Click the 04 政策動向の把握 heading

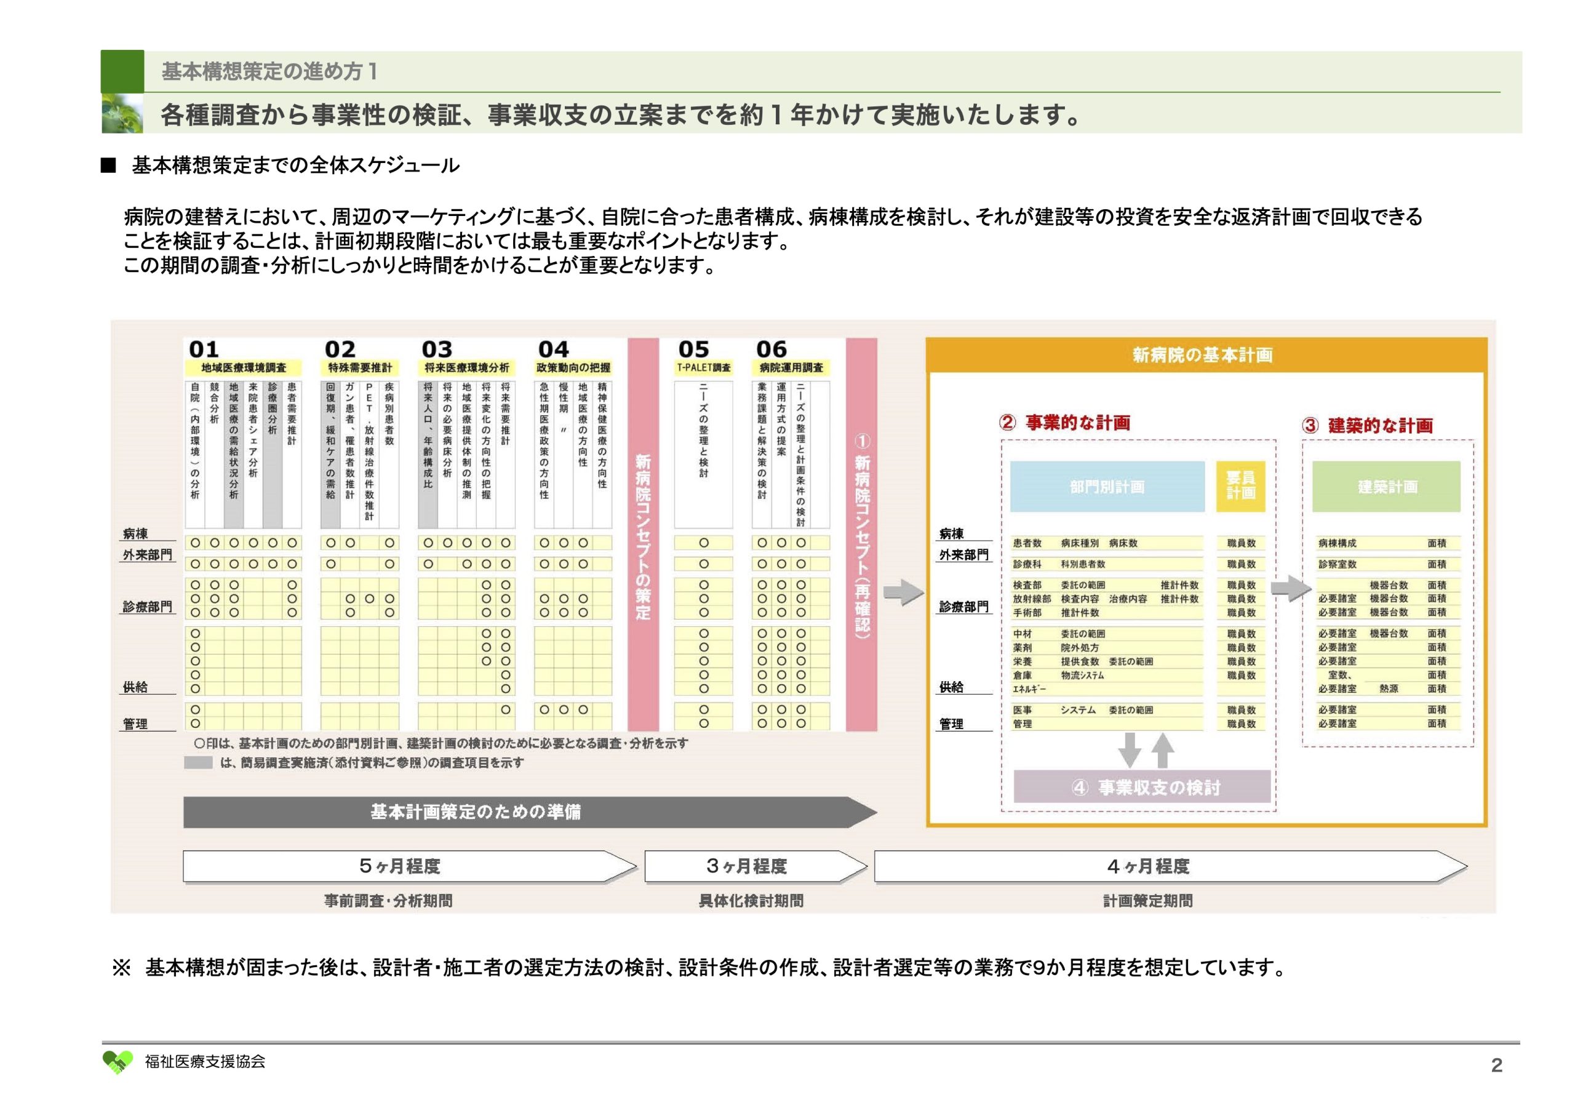click(x=573, y=358)
